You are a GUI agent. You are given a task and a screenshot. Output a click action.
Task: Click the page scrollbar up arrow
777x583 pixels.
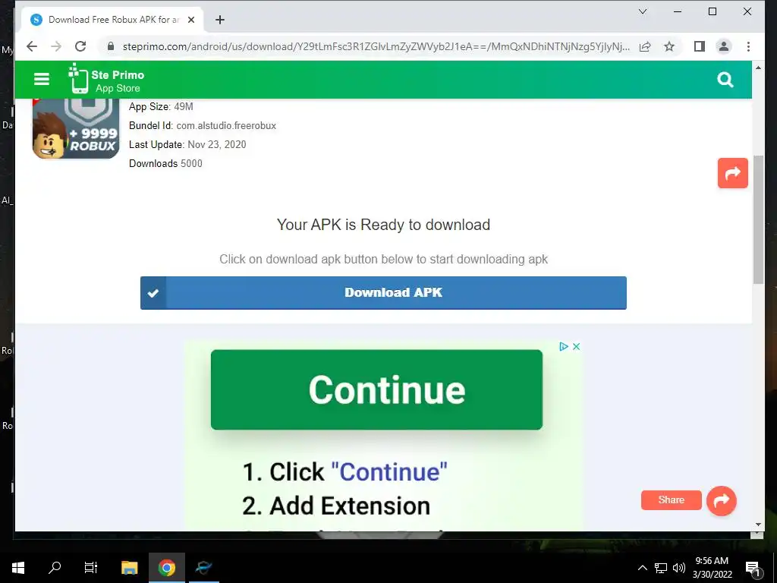click(x=758, y=68)
